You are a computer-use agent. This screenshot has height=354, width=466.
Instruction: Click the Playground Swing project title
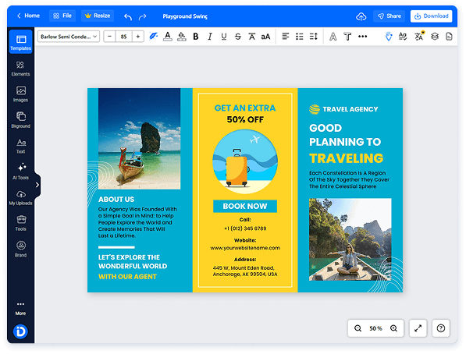click(185, 16)
